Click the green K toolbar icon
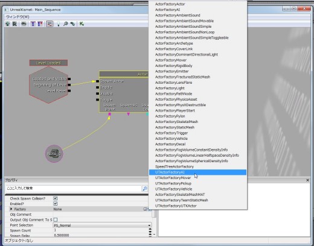This screenshot has height=246, width=314. click(x=82, y=24)
